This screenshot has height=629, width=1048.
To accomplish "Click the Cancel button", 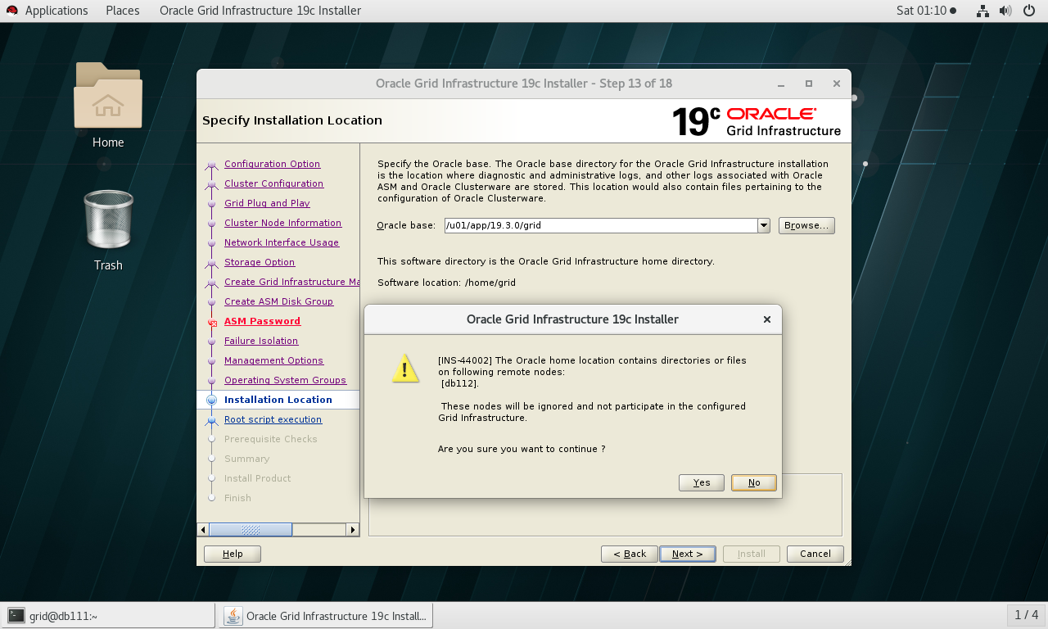I will tap(815, 554).
